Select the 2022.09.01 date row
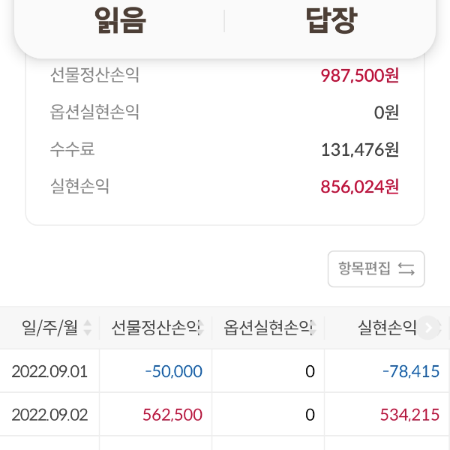Screen dimensions: 450x450 (49, 371)
